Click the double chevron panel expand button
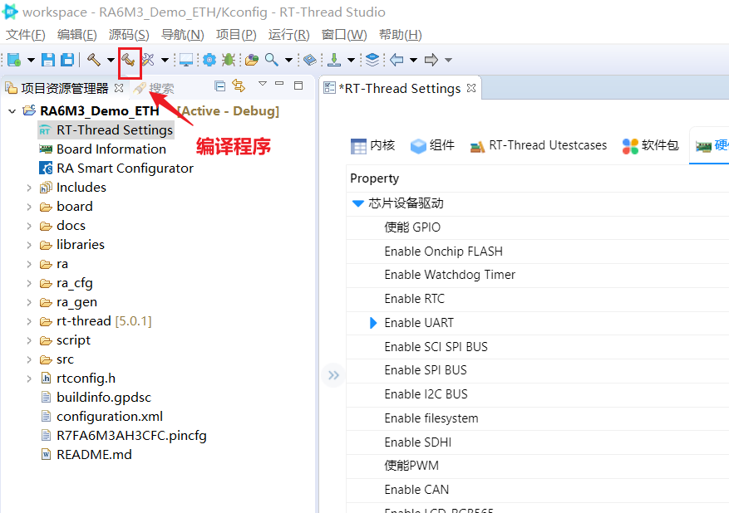Viewport: 729px width, 513px height. click(x=333, y=375)
